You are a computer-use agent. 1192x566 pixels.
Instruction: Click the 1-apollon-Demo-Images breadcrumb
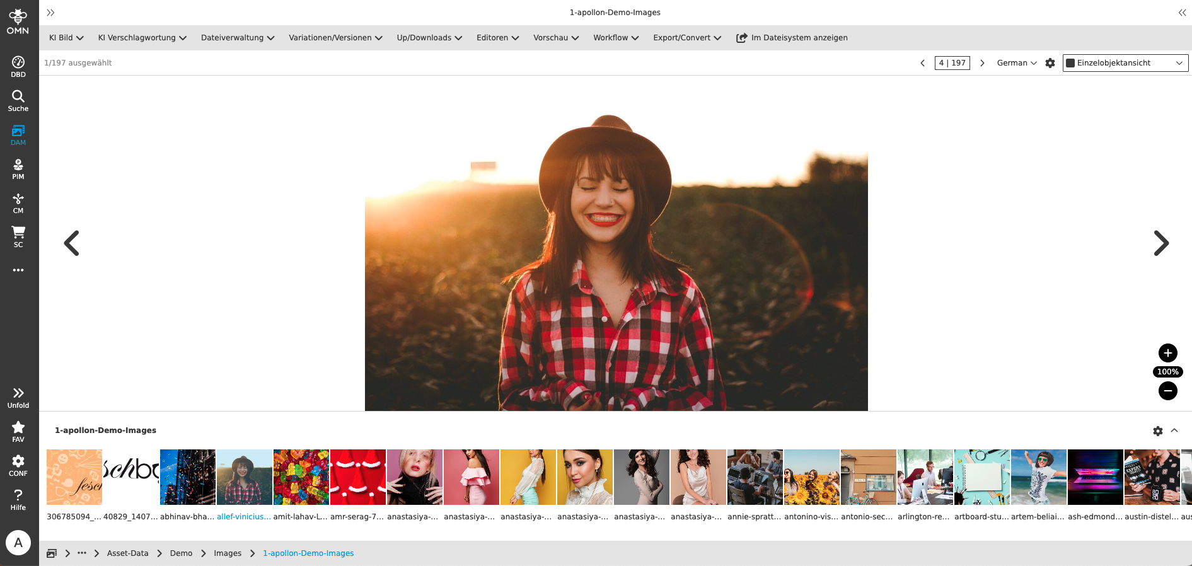308,553
